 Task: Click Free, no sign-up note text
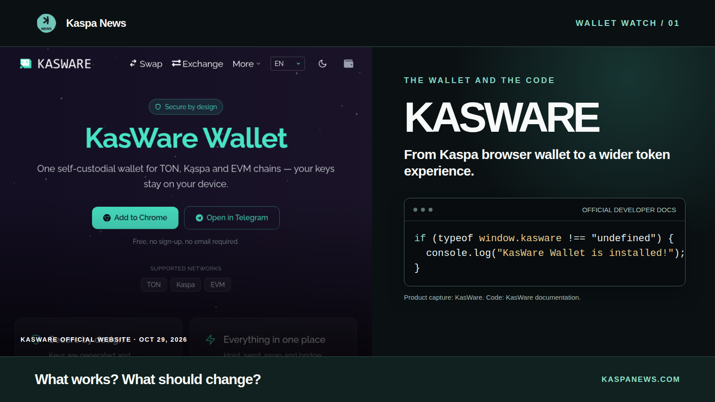186,242
